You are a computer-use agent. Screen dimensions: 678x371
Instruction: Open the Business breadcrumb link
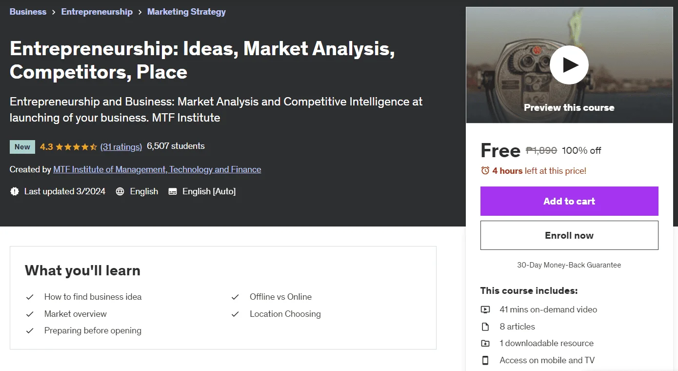pos(28,12)
